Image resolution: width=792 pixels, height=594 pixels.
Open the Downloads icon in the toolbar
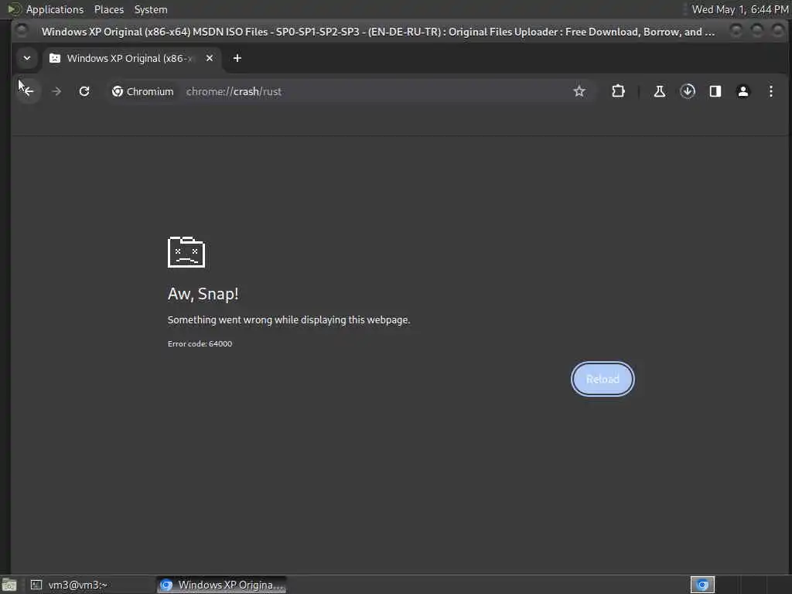688,91
